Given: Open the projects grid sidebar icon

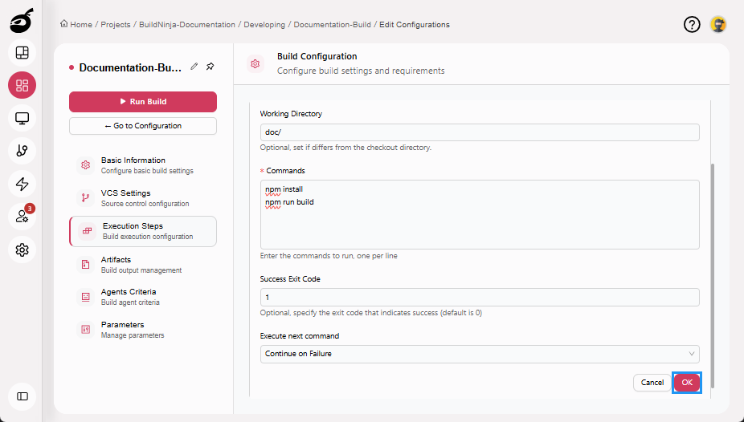Looking at the screenshot, I should [22, 85].
